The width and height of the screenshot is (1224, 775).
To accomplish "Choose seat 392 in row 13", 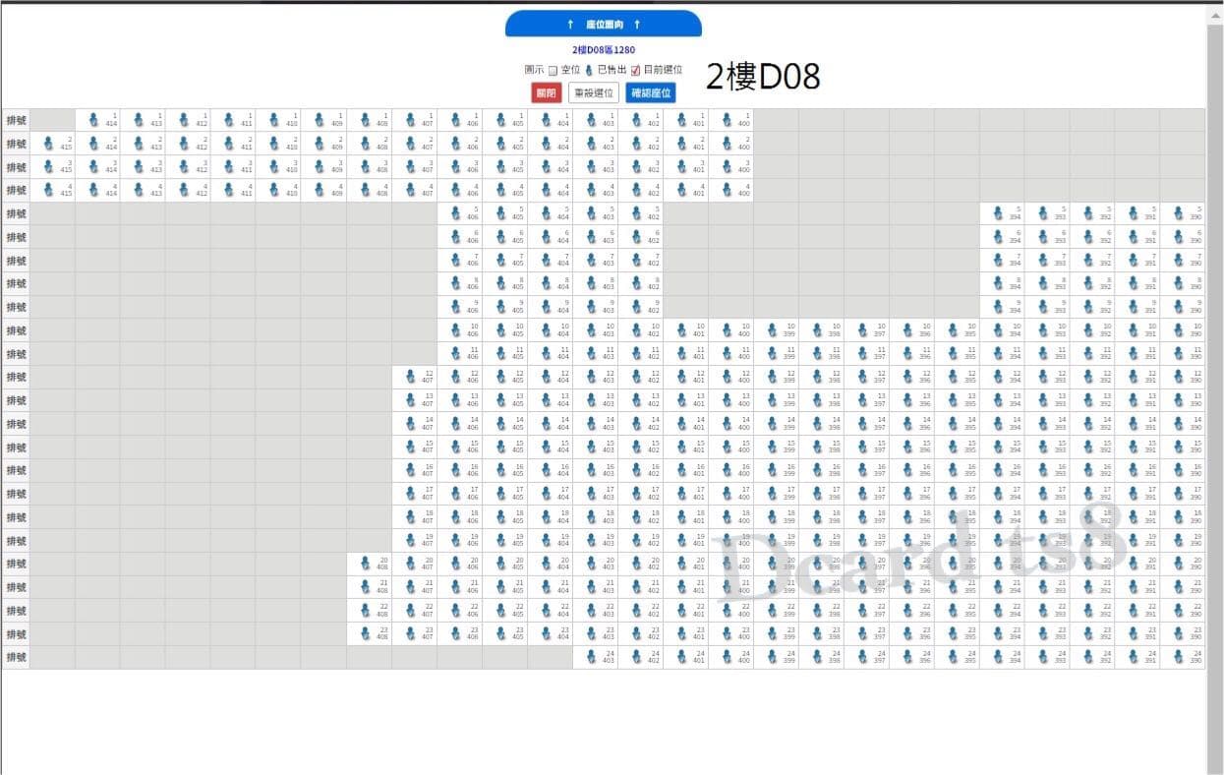I will tap(1093, 400).
